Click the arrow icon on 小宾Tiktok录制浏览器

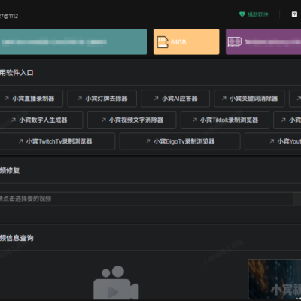195,120
